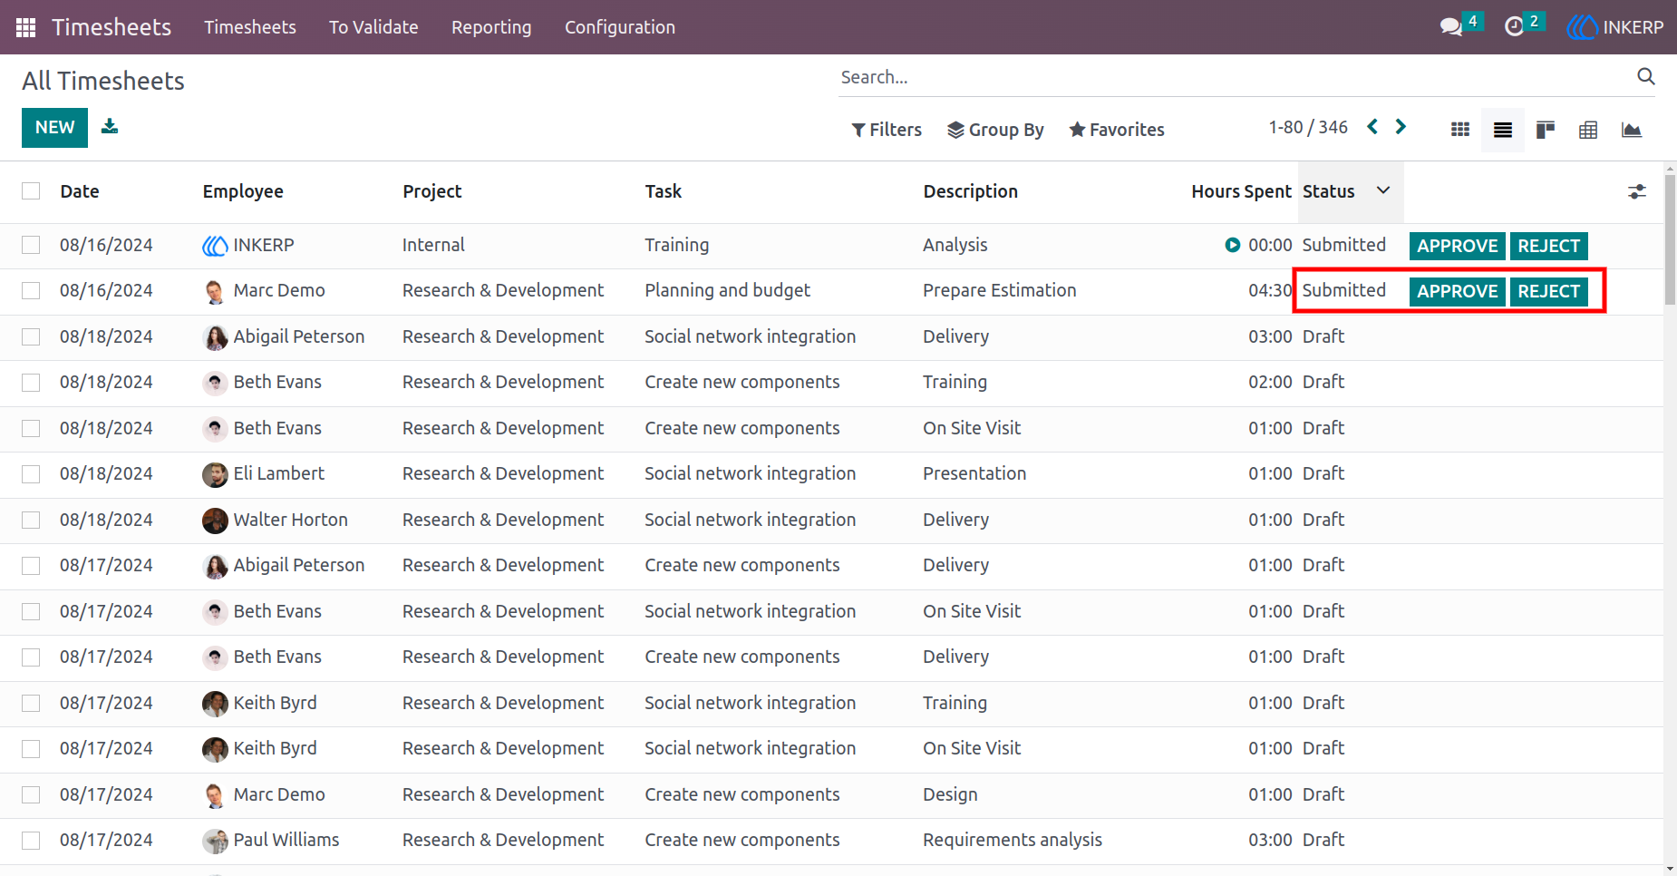Tick checkbox for Paul Williams row
The image size is (1677, 876).
[31, 840]
